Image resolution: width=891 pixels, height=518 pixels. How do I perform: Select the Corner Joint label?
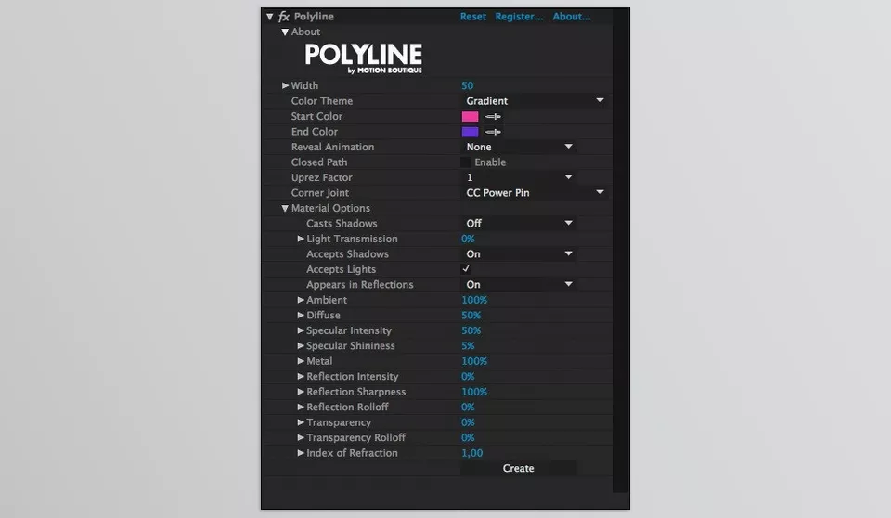[x=320, y=193]
